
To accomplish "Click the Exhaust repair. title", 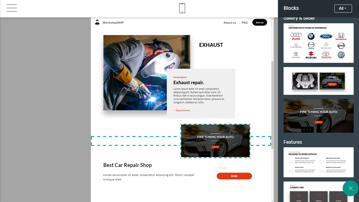I will click(188, 82).
